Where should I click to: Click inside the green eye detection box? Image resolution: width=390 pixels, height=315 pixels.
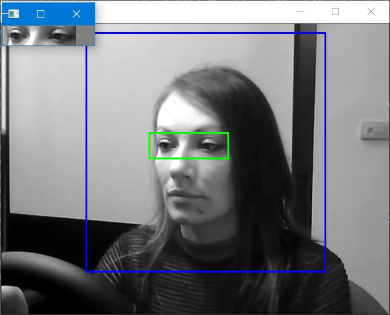pyautogui.click(x=189, y=145)
